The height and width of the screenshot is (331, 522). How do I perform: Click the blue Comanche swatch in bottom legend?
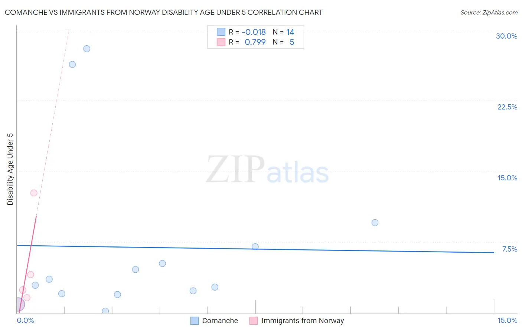(x=195, y=321)
